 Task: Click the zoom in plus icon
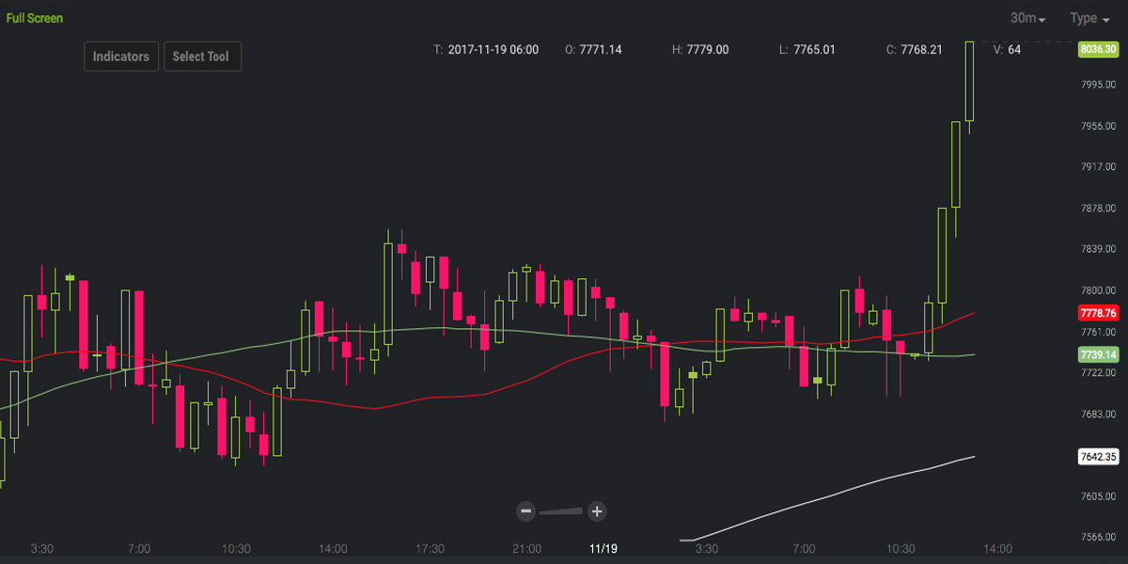(x=597, y=511)
